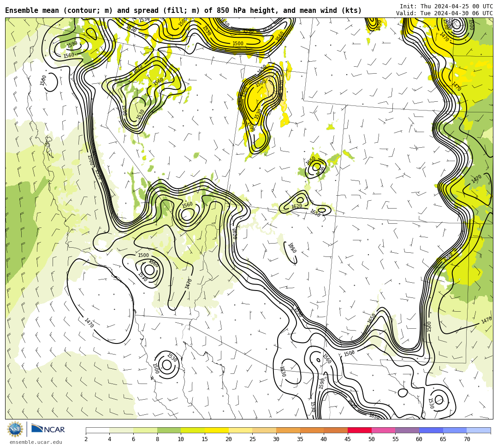Click the Init: Thu 2024-04-25 00 UTC text
Screen dimensions: 498x448
[446, 6]
